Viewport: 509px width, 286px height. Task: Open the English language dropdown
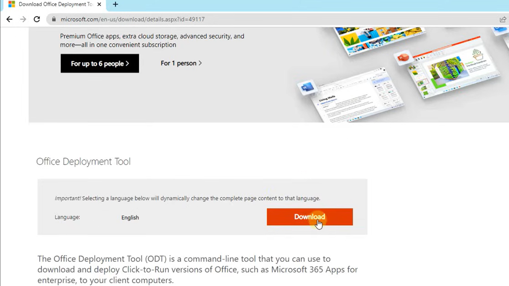pyautogui.click(x=130, y=217)
